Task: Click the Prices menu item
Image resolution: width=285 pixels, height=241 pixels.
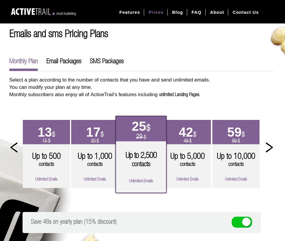Action: pyautogui.click(x=156, y=12)
